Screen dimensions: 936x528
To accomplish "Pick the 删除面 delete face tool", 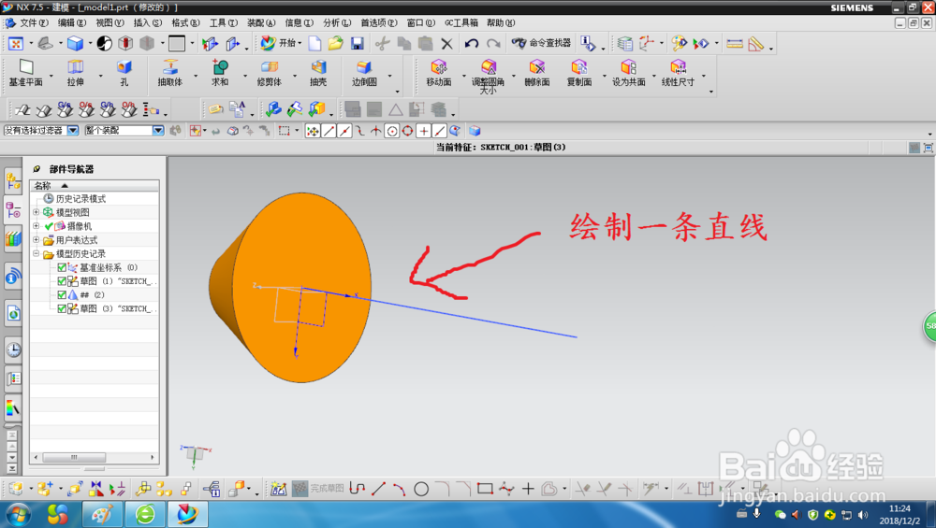I will [x=537, y=73].
